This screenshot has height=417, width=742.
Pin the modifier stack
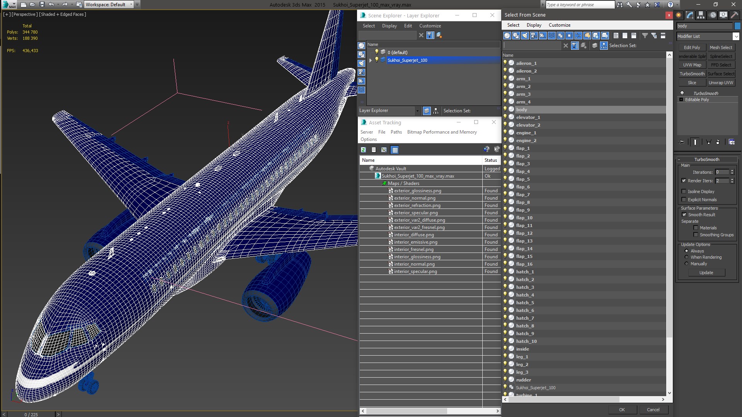click(682, 142)
